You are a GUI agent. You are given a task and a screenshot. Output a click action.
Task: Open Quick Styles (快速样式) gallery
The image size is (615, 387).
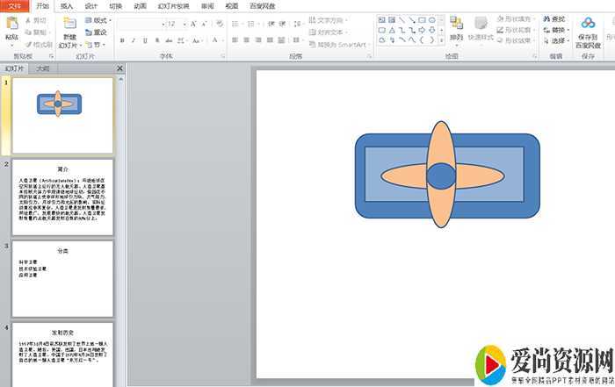pyautogui.click(x=480, y=25)
